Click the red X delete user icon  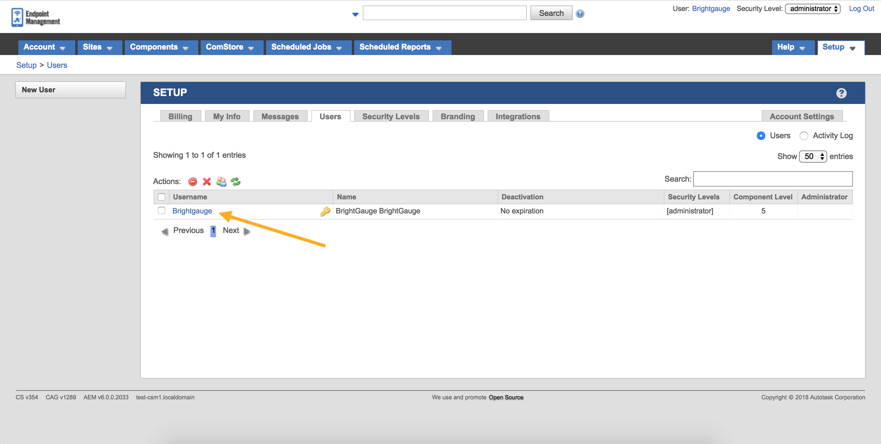pos(207,182)
